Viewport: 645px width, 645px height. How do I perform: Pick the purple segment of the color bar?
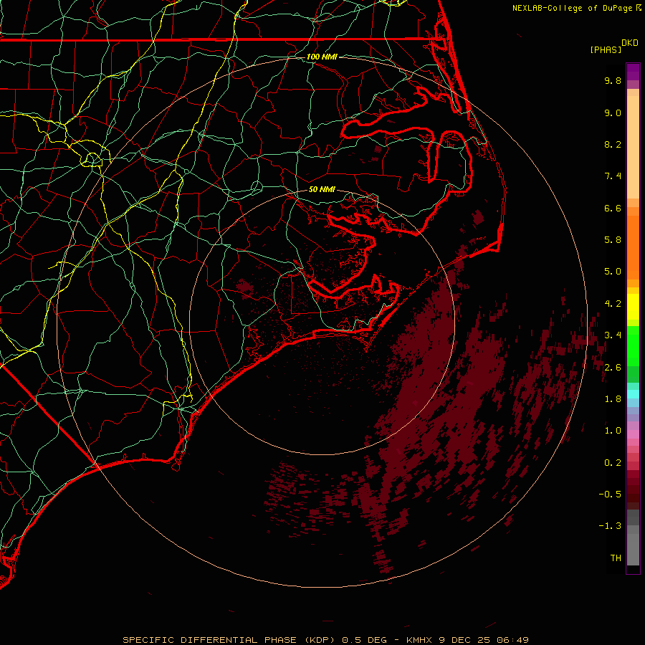click(633, 72)
